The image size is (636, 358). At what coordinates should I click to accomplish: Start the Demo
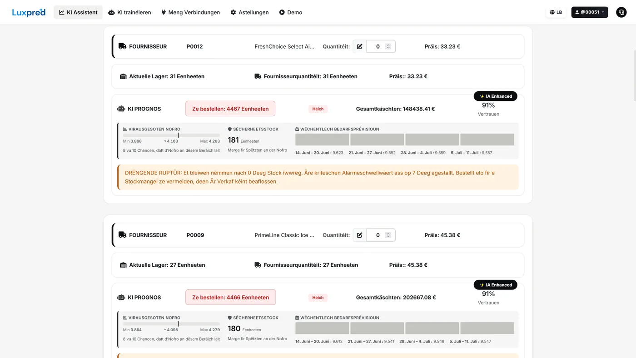pos(291,12)
